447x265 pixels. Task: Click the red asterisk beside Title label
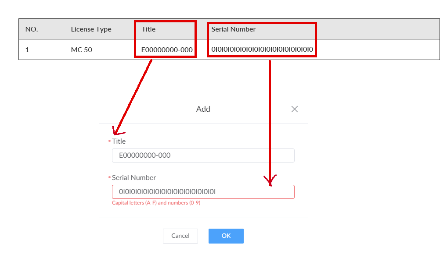click(109, 141)
